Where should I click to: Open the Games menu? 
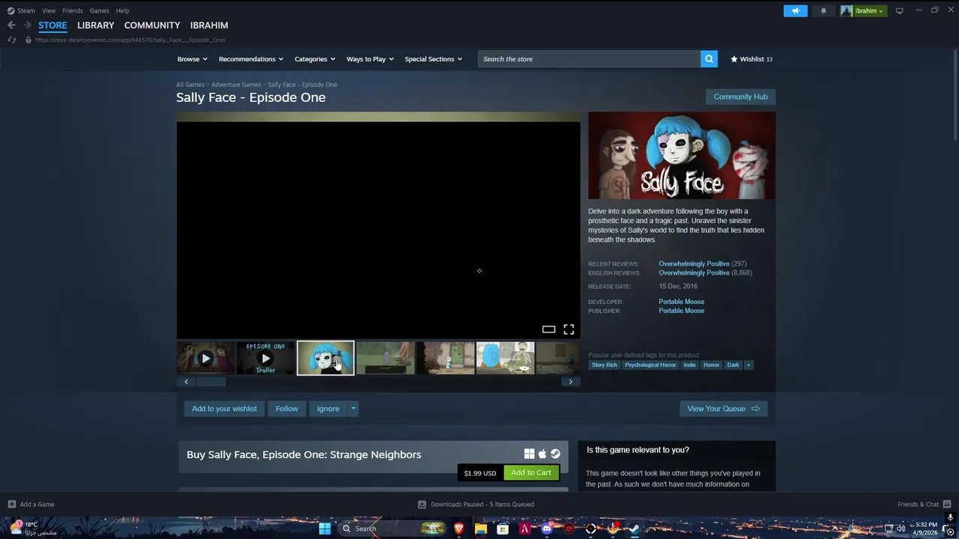(x=99, y=10)
